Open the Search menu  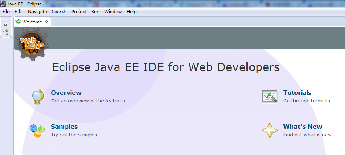pos(59,12)
